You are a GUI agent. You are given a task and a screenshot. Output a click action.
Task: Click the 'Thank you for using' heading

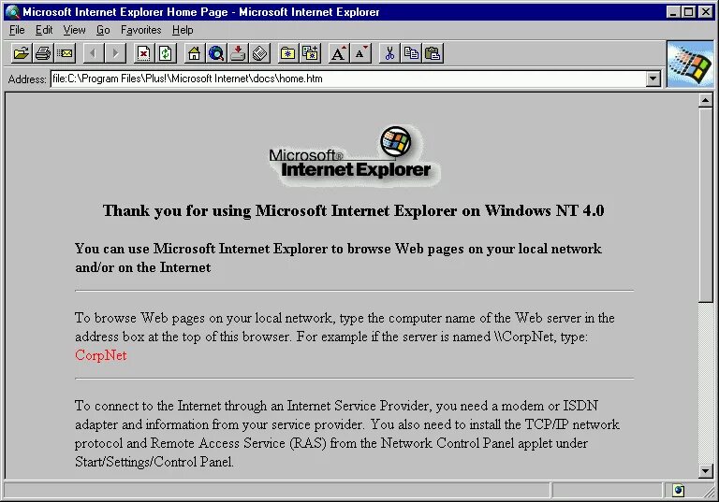(353, 210)
